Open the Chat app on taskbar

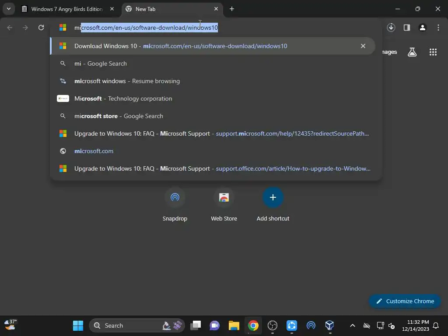214,325
